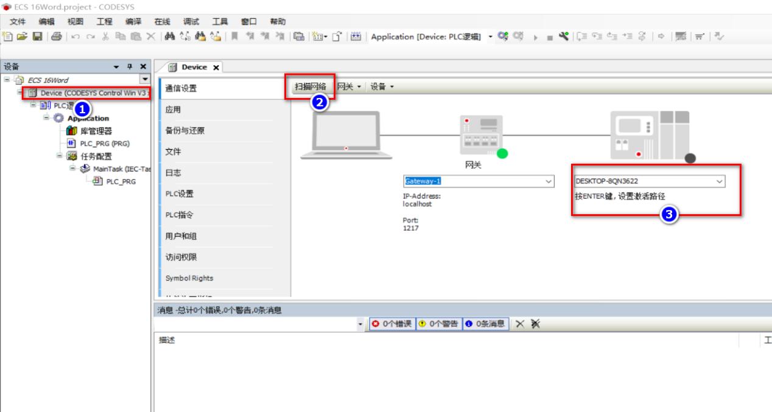Open the 设备 dropdown in communication toolbar
This screenshot has height=412, width=772.
(382, 86)
